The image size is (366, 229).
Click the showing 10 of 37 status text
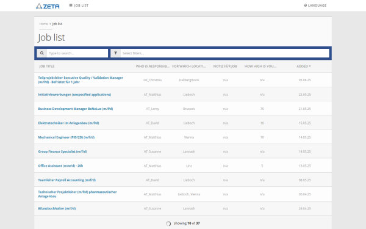point(187,224)
